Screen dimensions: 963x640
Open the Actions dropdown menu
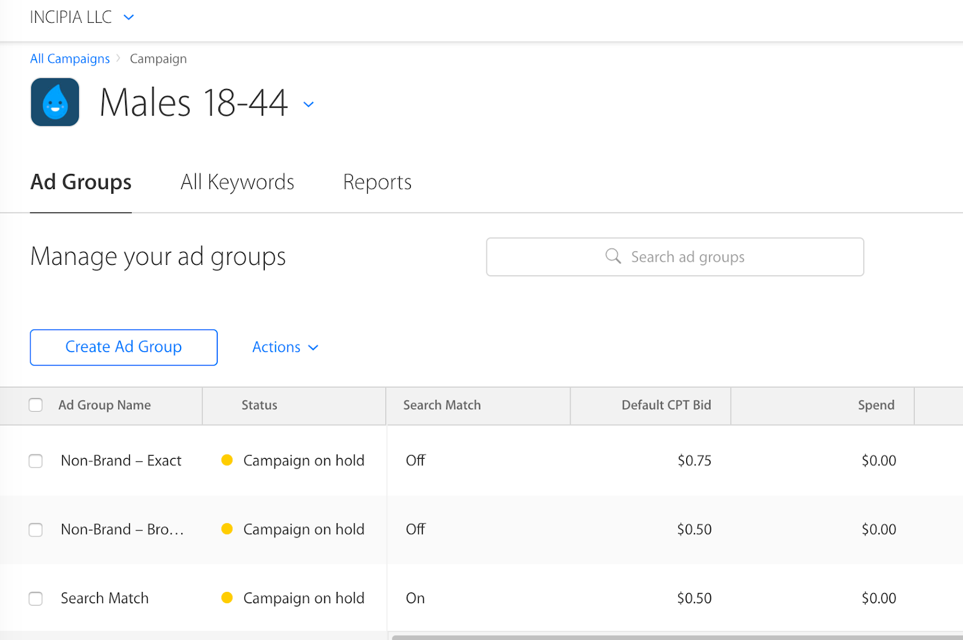click(285, 347)
